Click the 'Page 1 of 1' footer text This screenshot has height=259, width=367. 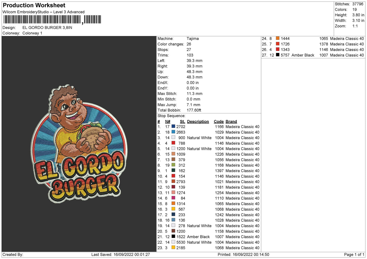pos(354,254)
